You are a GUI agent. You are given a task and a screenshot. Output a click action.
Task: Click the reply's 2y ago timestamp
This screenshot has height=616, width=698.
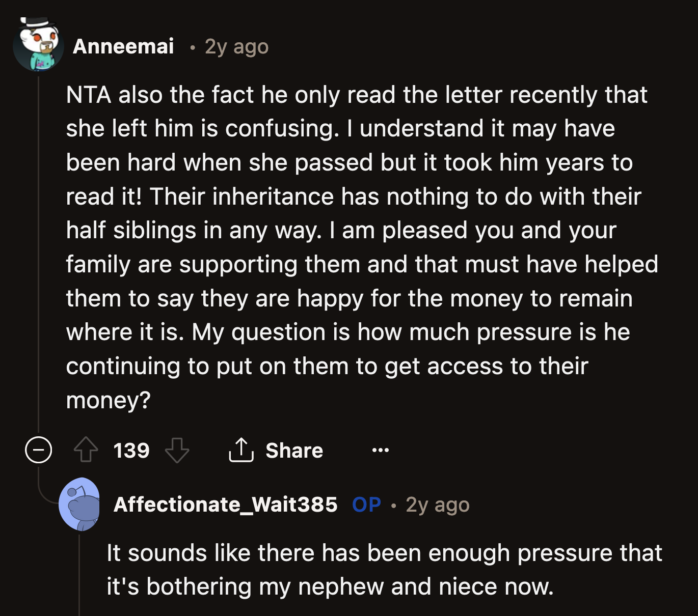(439, 505)
